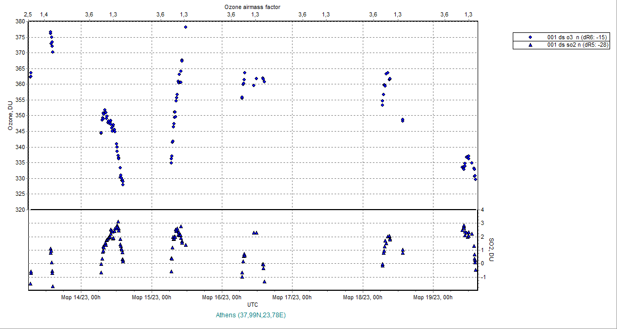
Task: Click the isolated ozone diamond near 349 DU
Action: (403, 120)
